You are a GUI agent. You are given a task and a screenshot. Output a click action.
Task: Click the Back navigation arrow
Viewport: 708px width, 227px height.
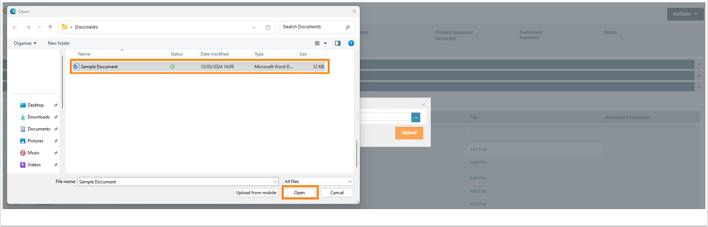(x=15, y=27)
